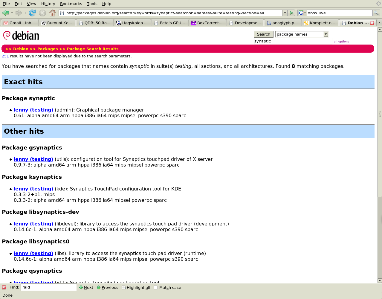Viewport: 382px width, 299px height.
Task: Open the forward history dropdown arrow
Action: (x=25, y=13)
